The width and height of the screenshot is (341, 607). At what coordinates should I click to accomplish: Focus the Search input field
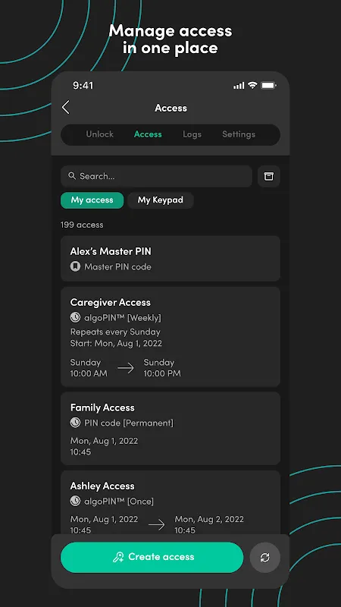[x=156, y=176]
